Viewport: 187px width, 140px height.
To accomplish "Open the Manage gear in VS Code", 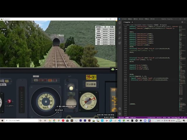I will pyautogui.click(x=120, y=114).
